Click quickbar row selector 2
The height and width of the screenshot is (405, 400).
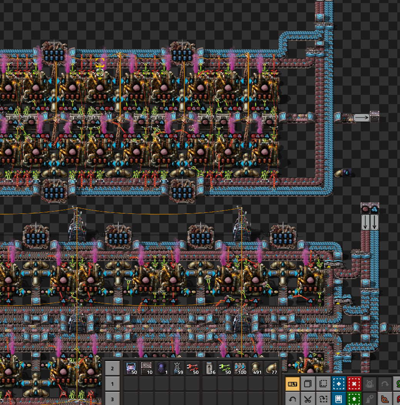coord(112,368)
